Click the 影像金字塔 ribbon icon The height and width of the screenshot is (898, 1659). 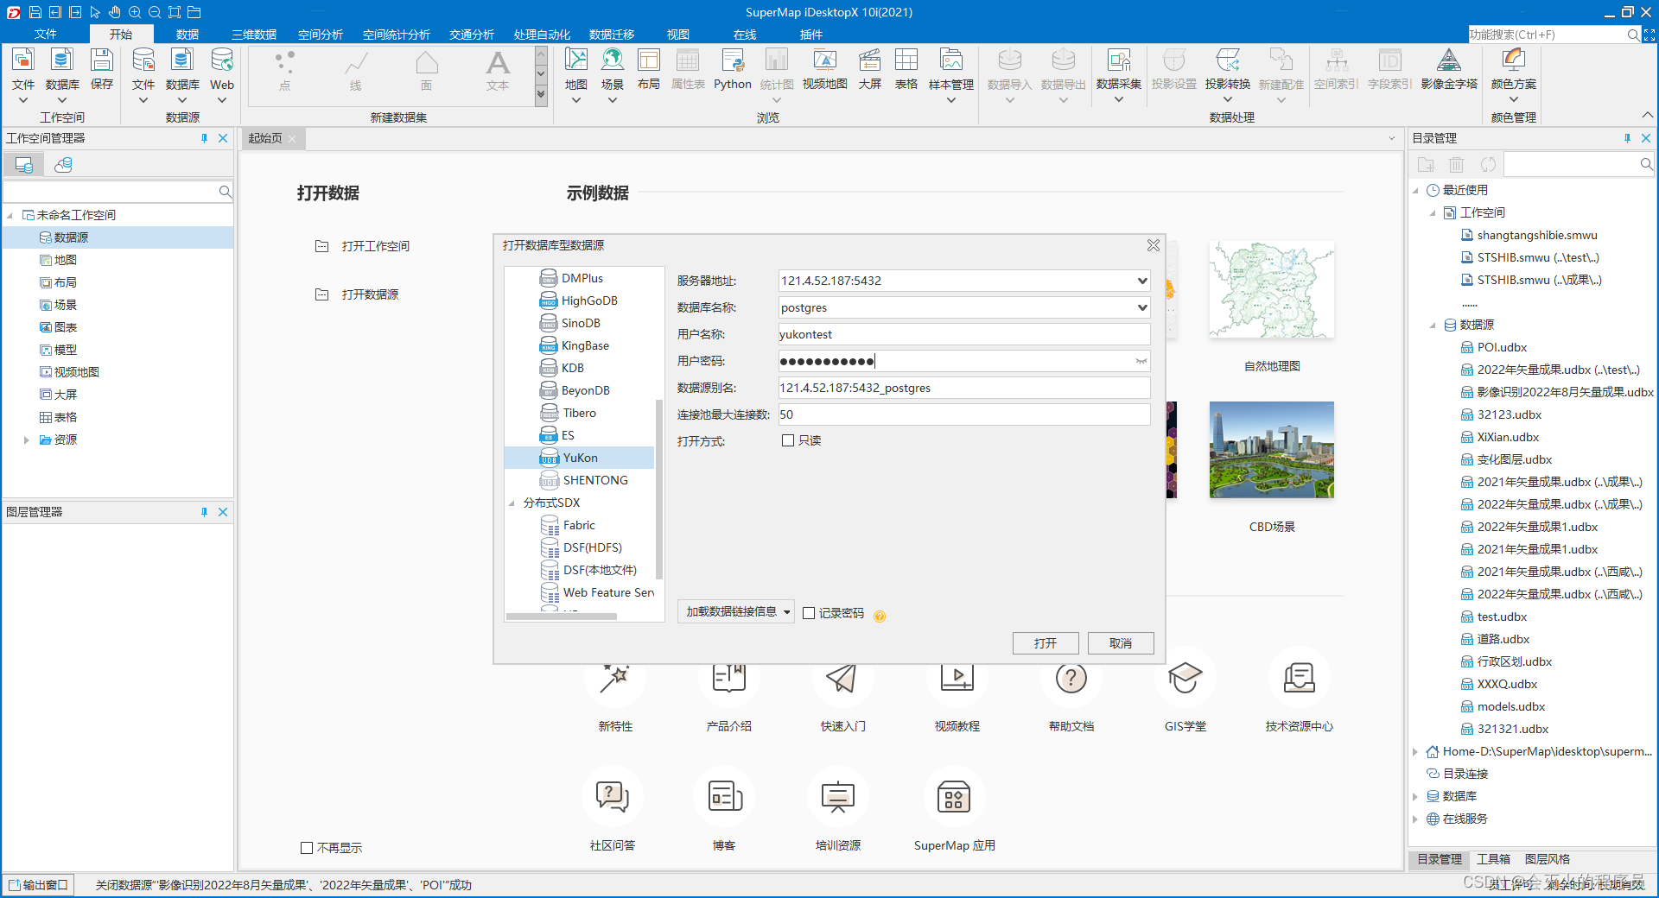(1449, 68)
